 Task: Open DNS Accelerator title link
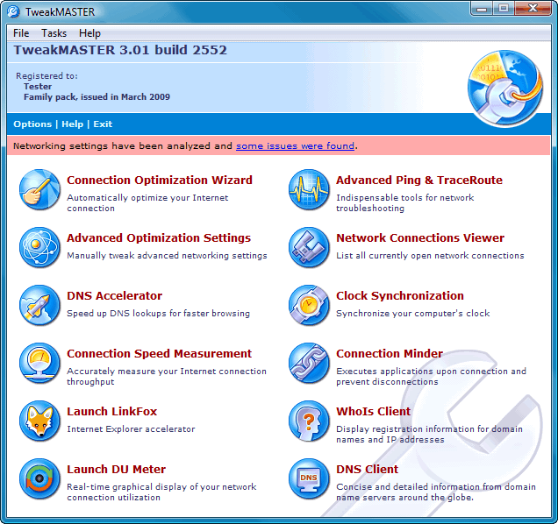(115, 296)
